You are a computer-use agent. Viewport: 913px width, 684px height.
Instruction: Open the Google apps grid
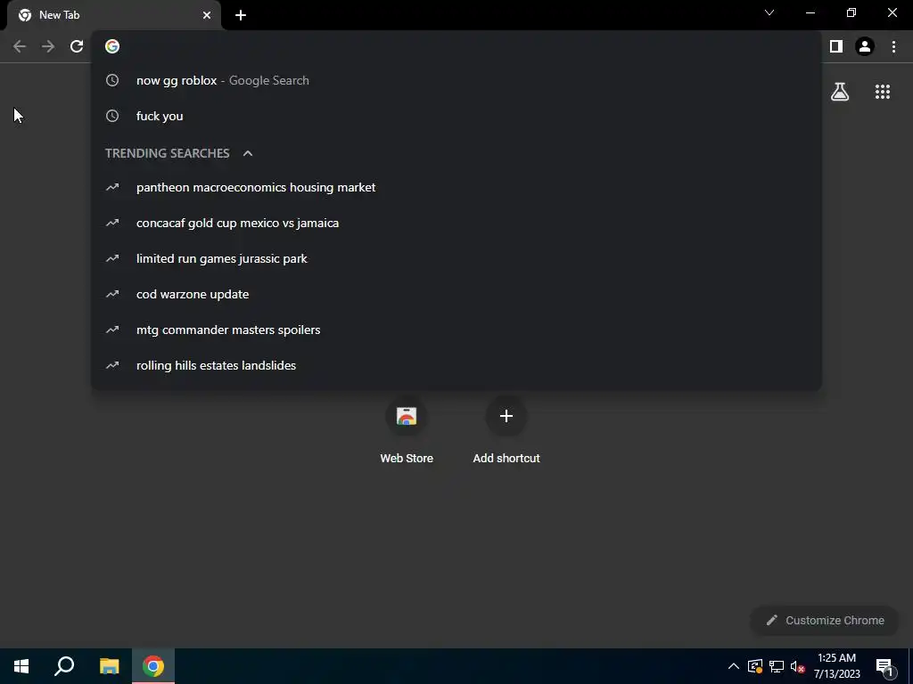[x=883, y=92]
